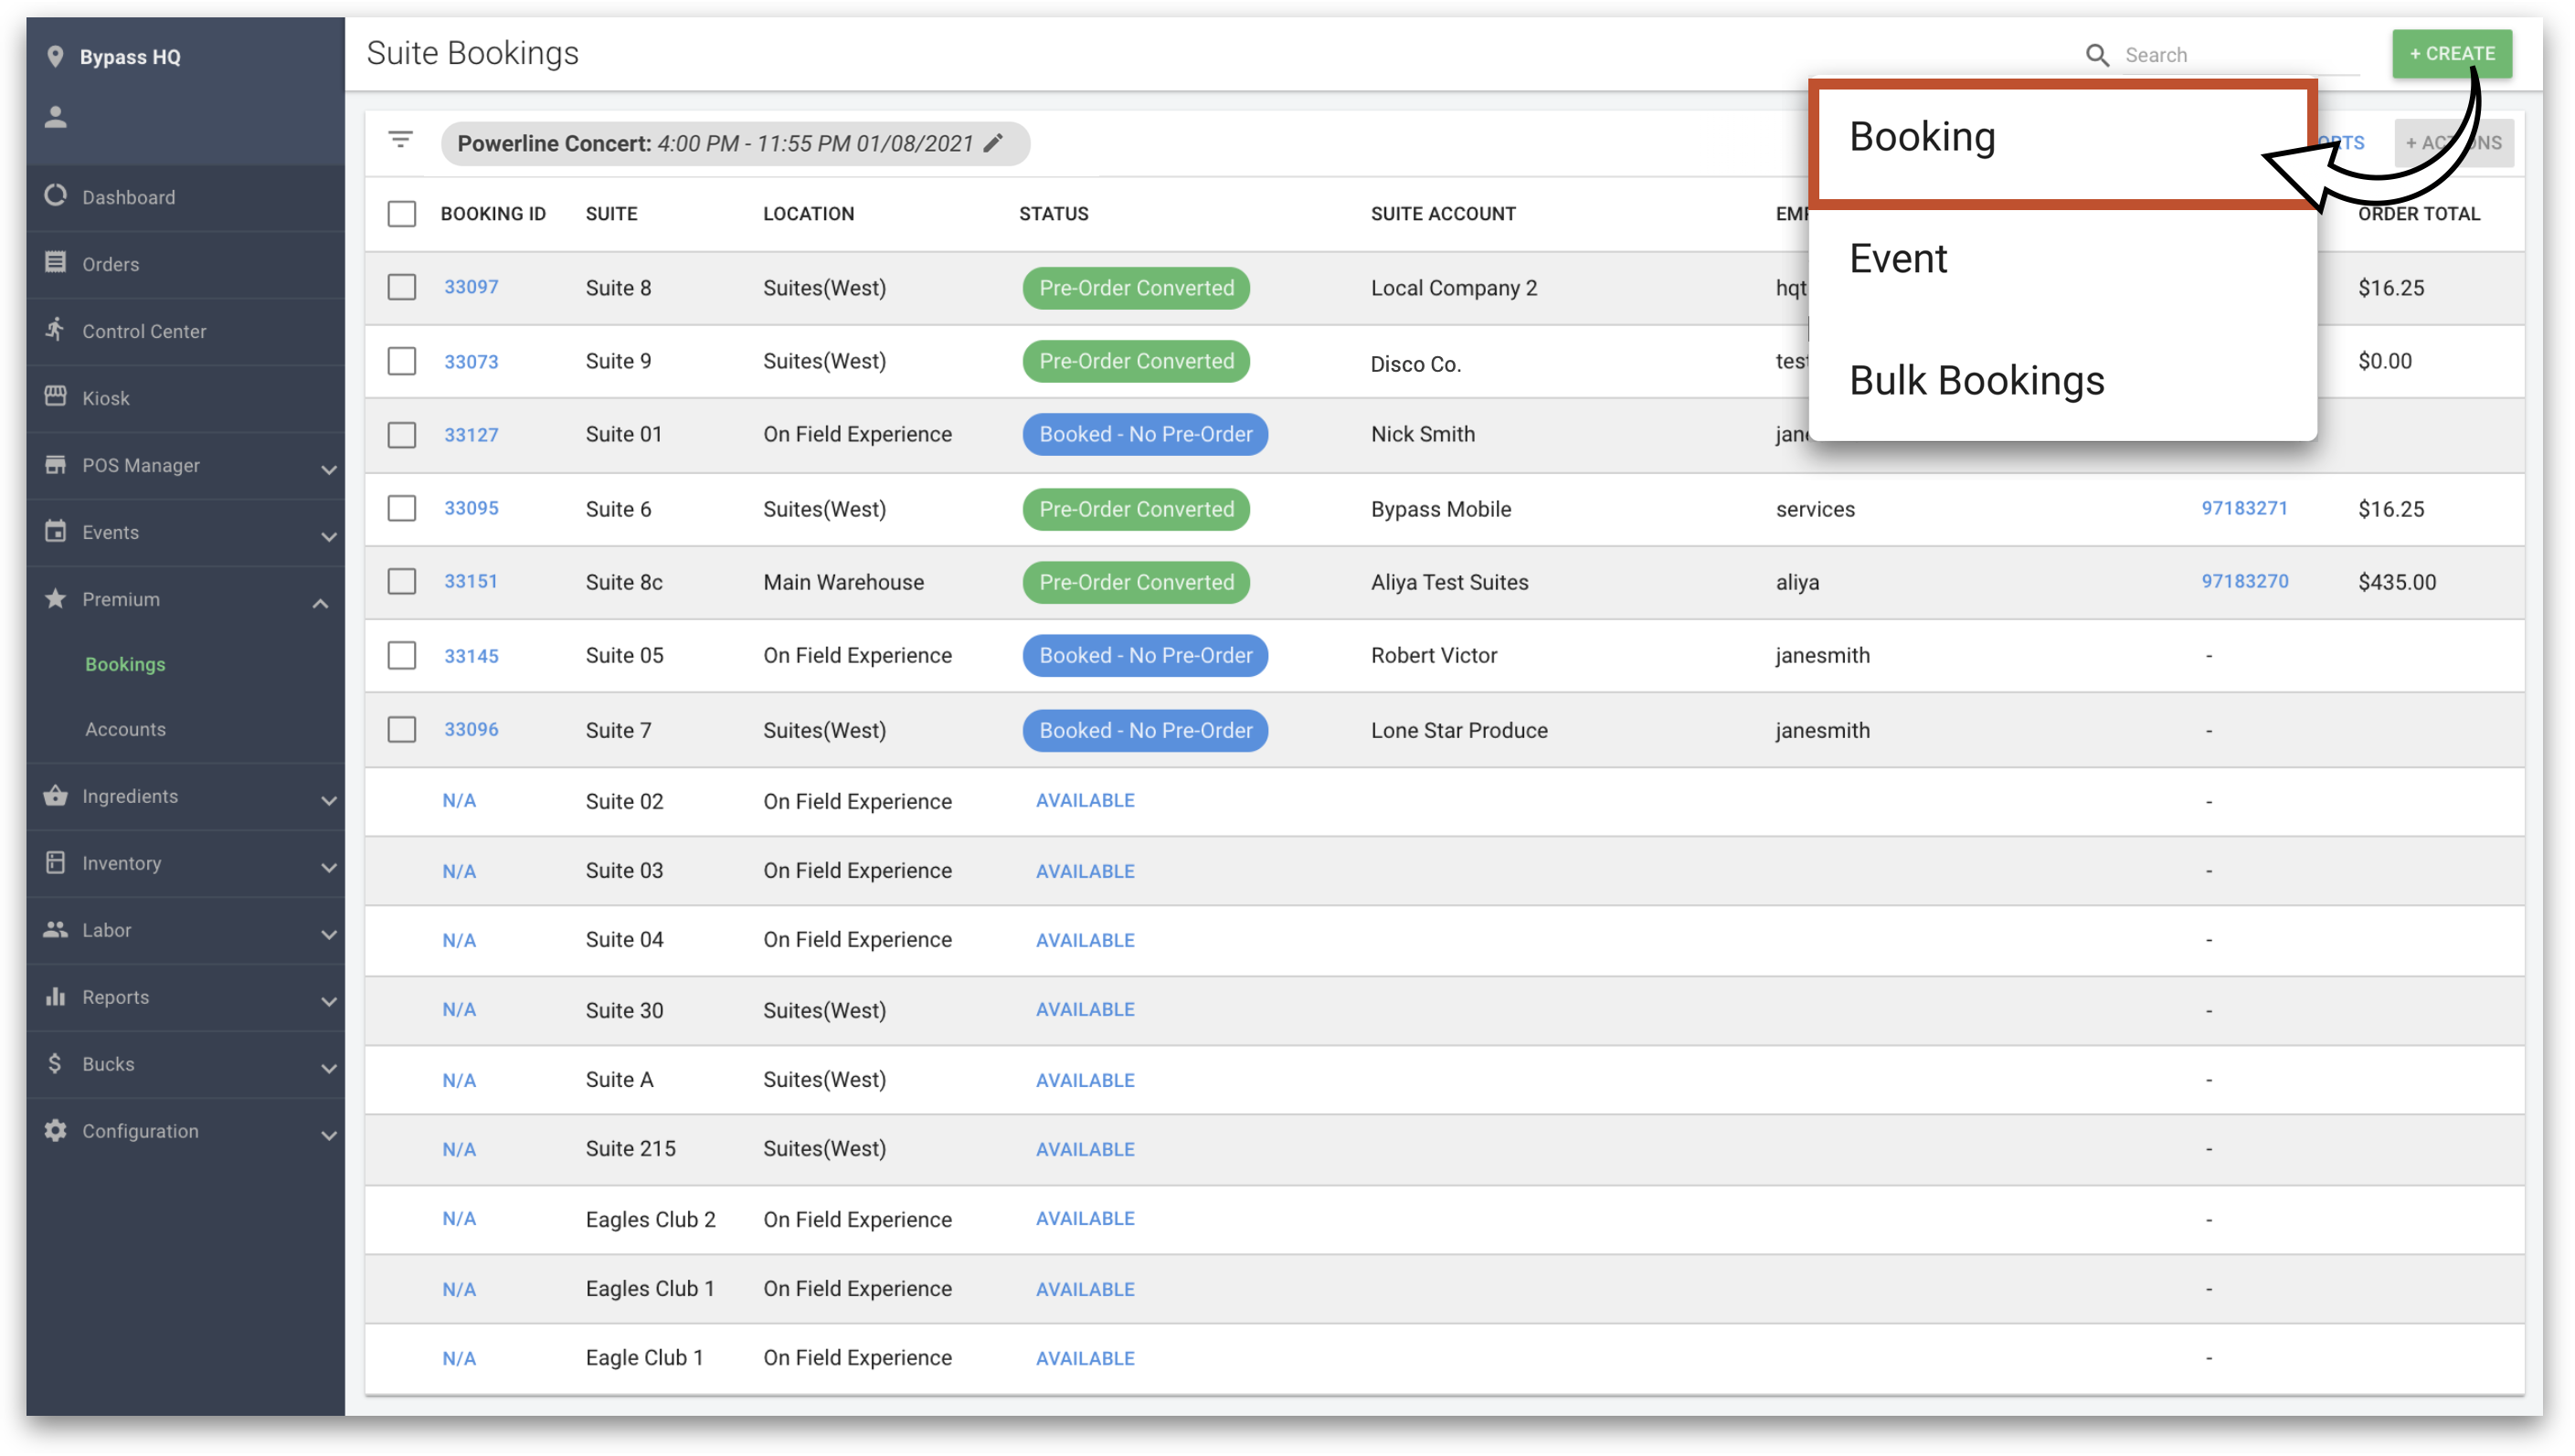The height and width of the screenshot is (1456, 2575).
Task: Open Bookings under Premium in sidebar
Action: point(125,664)
